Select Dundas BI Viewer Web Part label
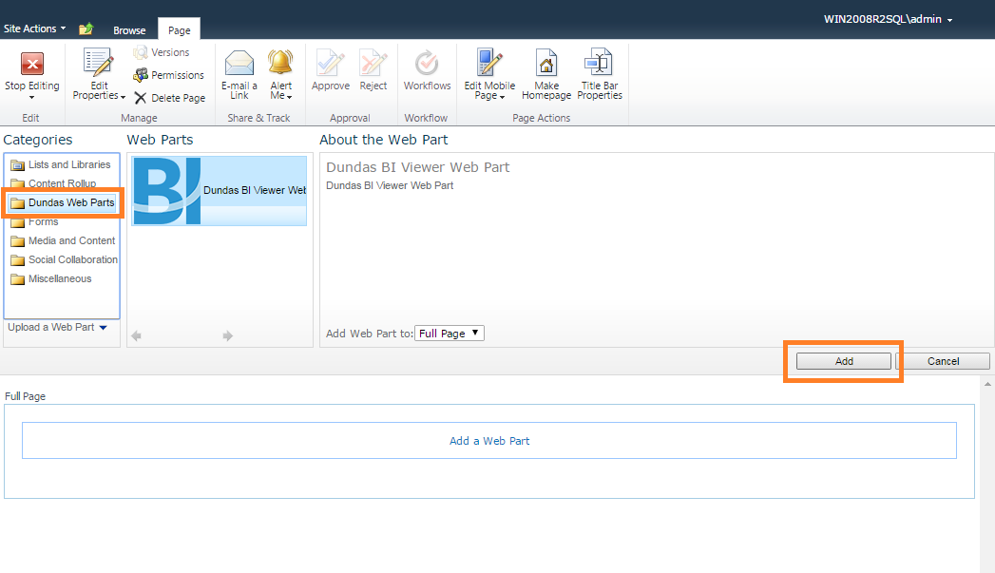The height and width of the screenshot is (573, 995). point(255,190)
